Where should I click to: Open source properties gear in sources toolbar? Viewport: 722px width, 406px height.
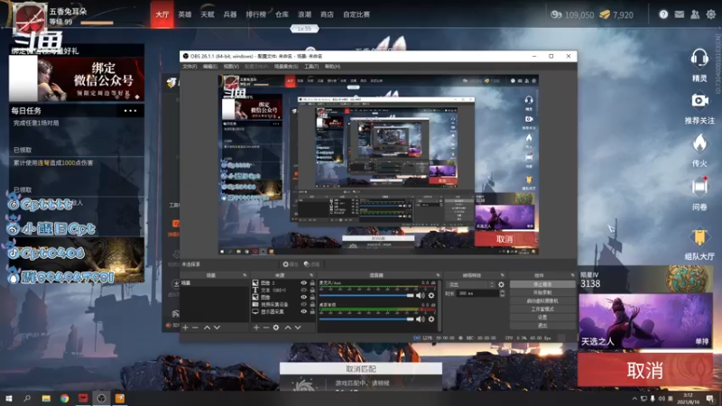(276, 328)
